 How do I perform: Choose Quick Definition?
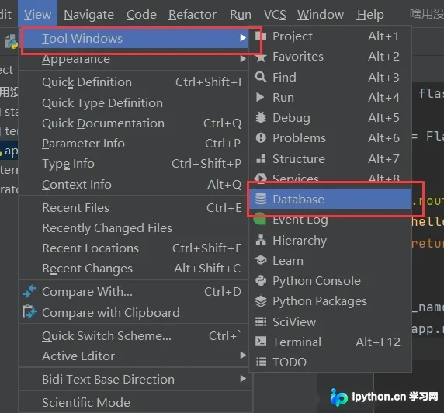pos(134,82)
